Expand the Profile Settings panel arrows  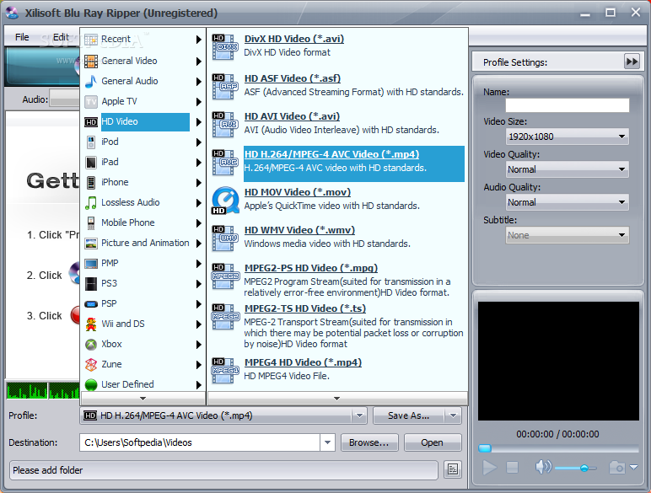[x=632, y=62]
